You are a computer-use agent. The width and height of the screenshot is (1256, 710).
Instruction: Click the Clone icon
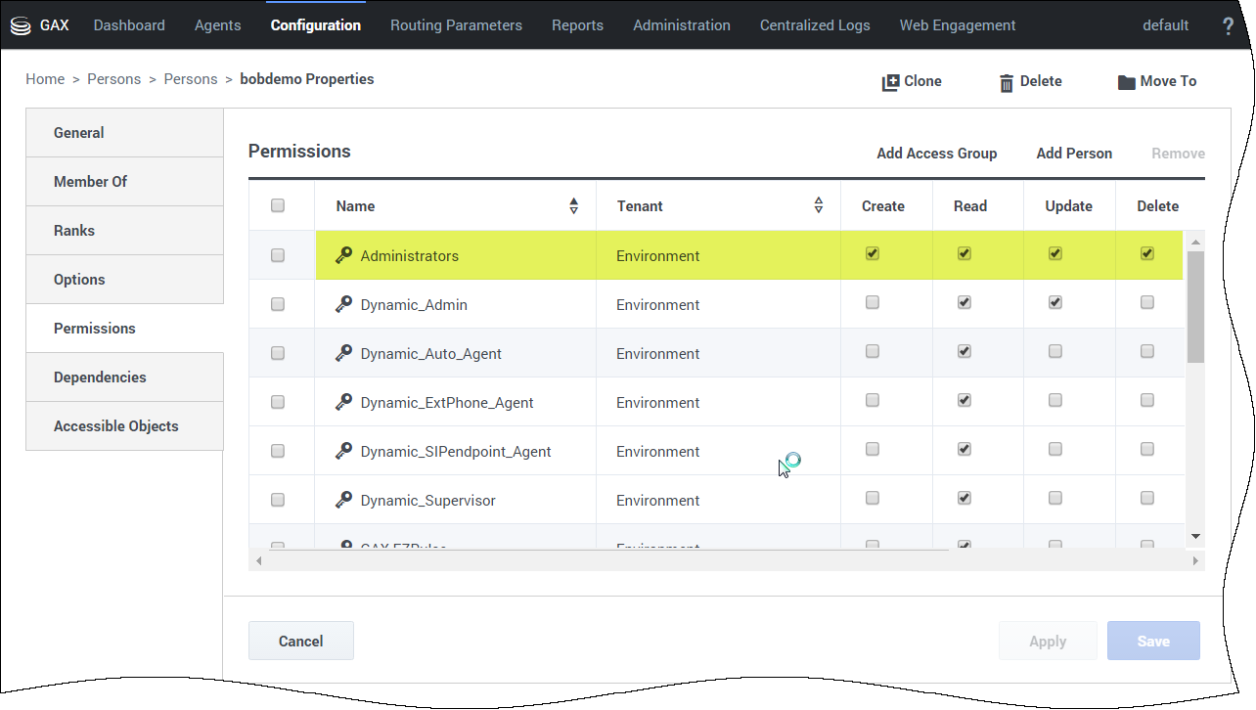[890, 82]
